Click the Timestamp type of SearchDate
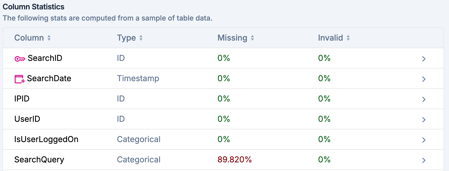Image resolution: width=449 pixels, height=171 pixels. (x=138, y=78)
